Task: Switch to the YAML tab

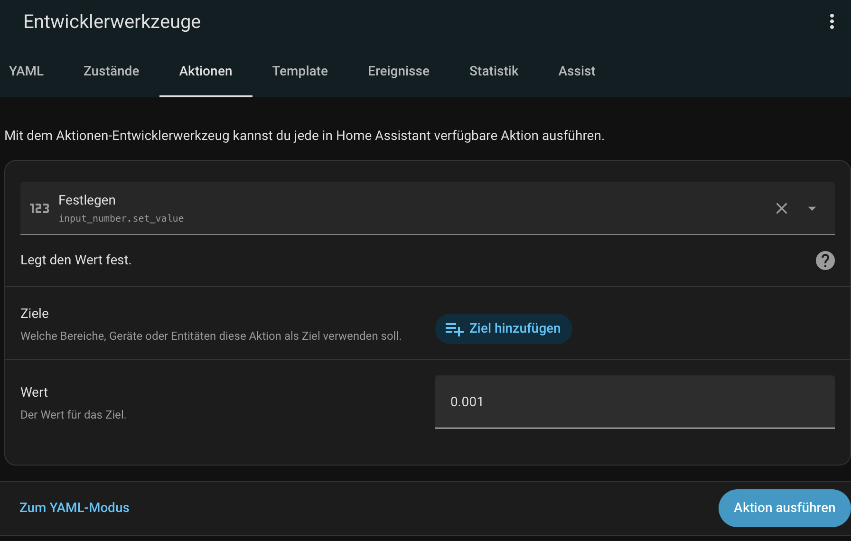Action: pyautogui.click(x=26, y=71)
